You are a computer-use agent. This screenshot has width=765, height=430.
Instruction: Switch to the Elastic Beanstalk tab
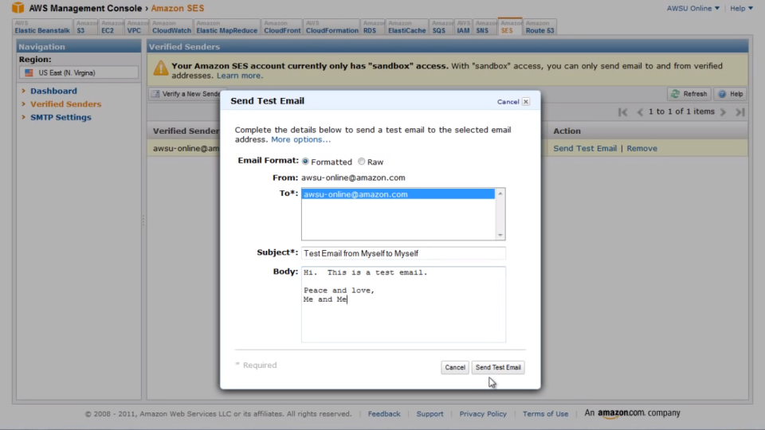(x=42, y=27)
